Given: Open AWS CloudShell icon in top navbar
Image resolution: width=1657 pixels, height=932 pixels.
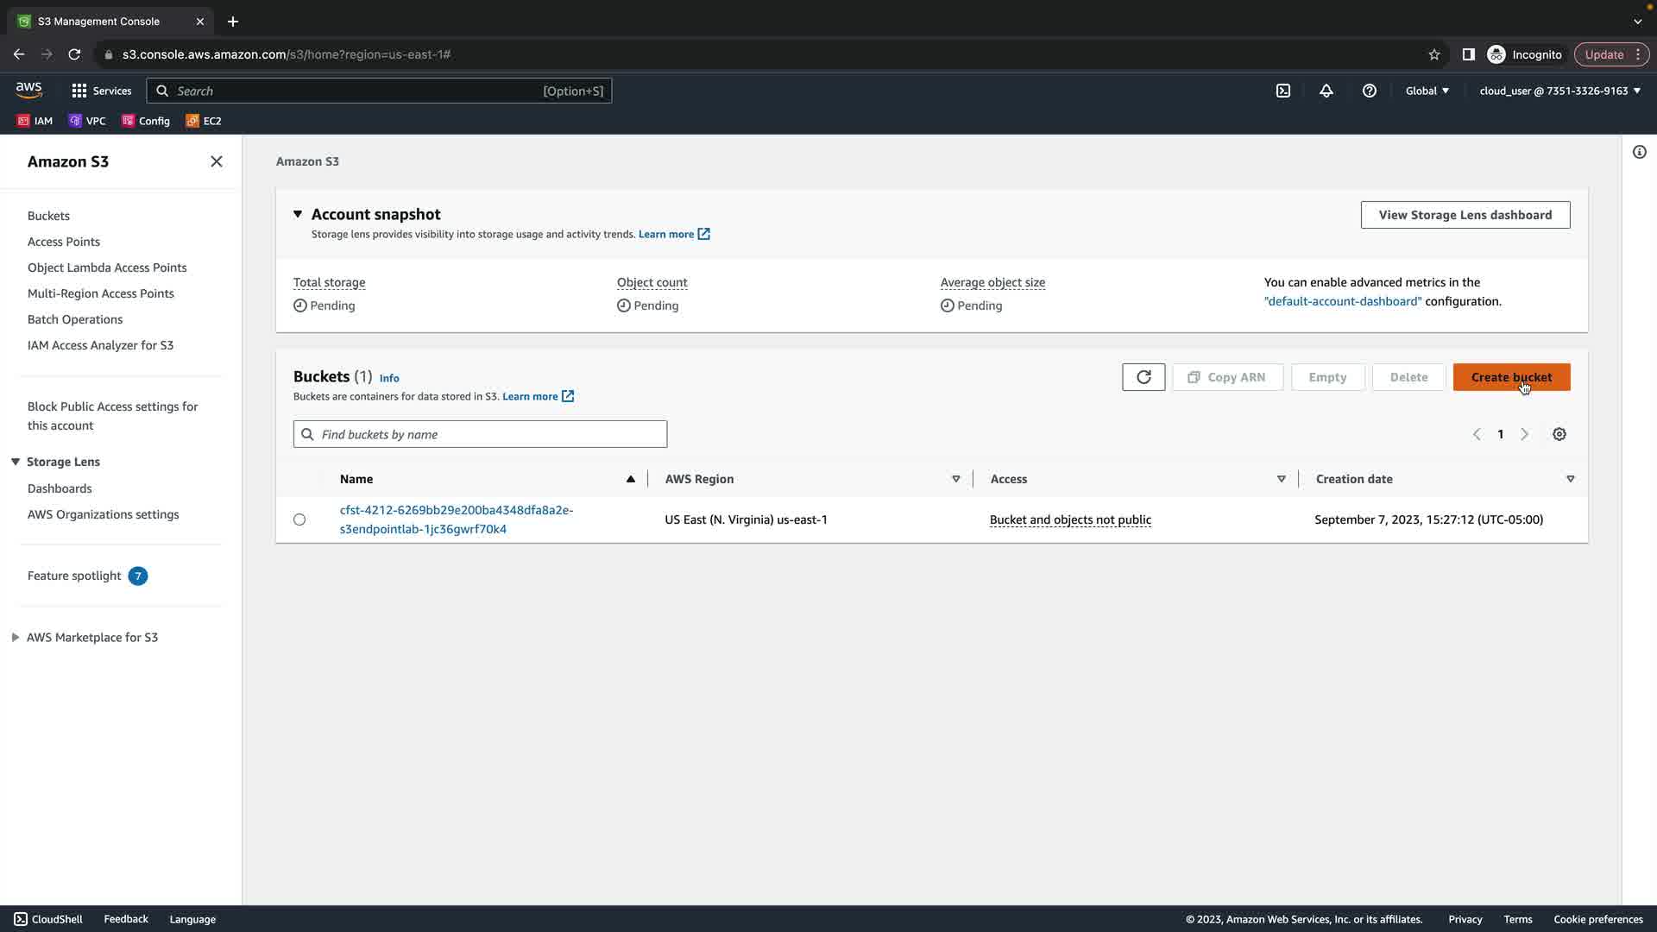Looking at the screenshot, I should pyautogui.click(x=1283, y=91).
